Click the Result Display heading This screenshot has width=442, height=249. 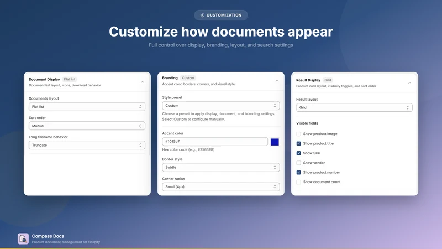coord(308,80)
